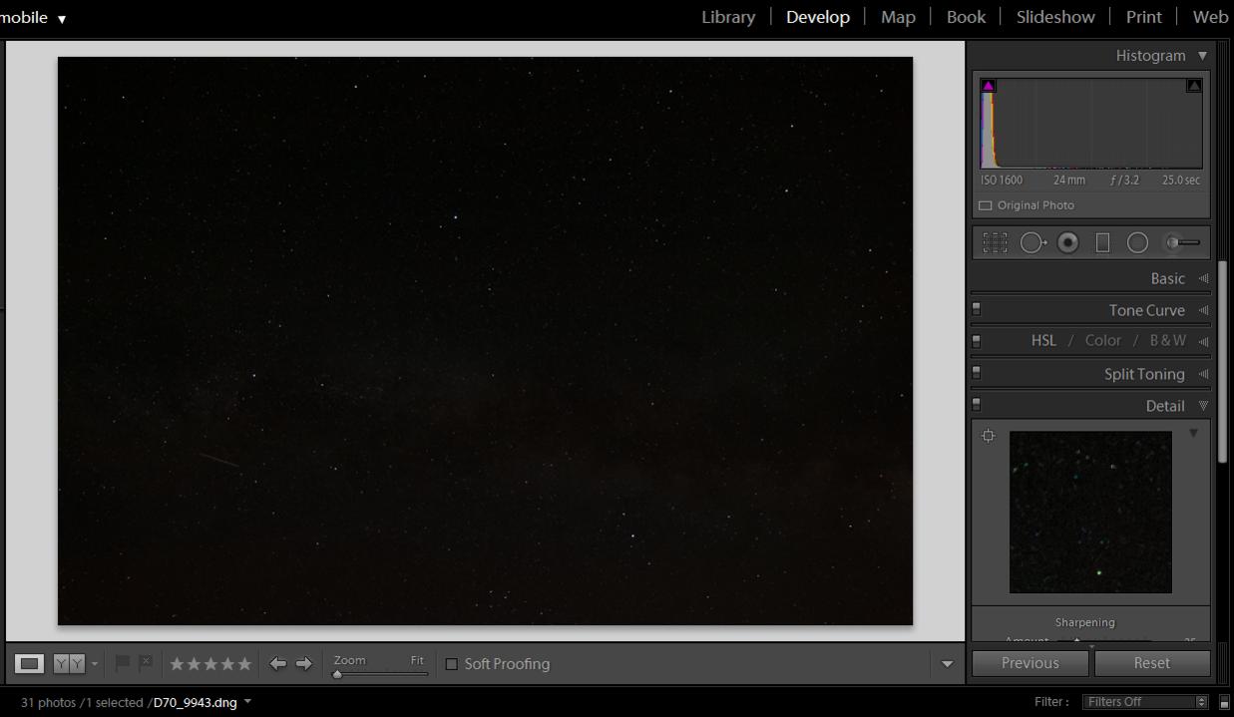Flag the photo as a pick
The height and width of the screenshot is (717, 1234).
pos(123,662)
